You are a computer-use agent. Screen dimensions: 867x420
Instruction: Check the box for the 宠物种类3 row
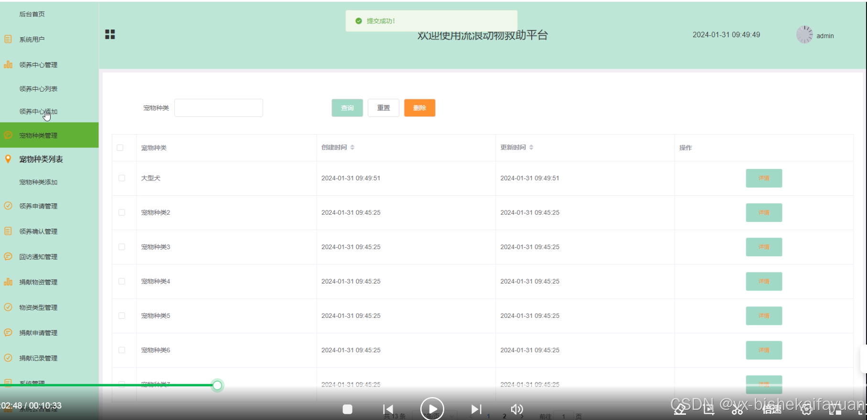pyautogui.click(x=122, y=247)
